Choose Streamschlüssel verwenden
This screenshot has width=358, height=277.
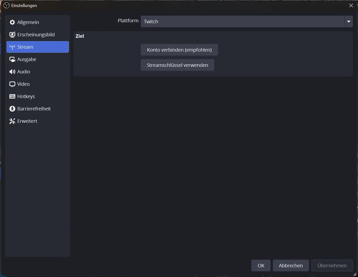[178, 65]
